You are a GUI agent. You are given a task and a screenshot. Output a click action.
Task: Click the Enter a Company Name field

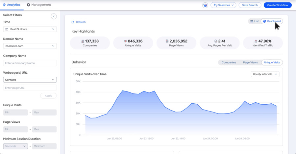[x=30, y=63]
